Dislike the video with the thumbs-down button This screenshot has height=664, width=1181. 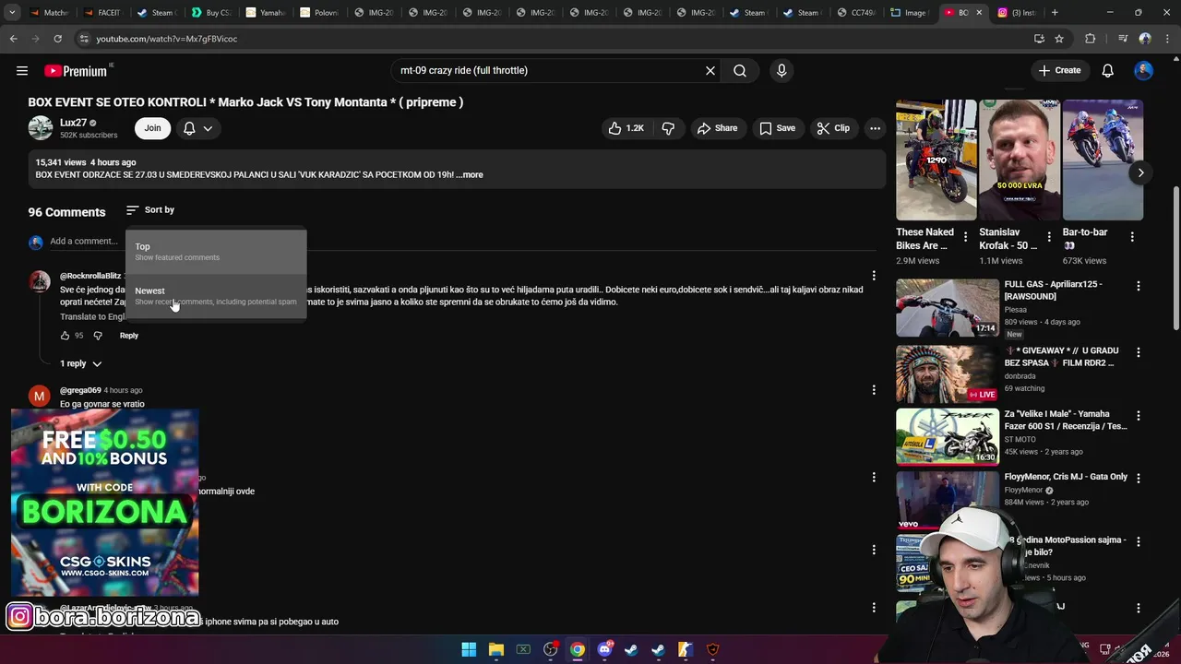668,128
